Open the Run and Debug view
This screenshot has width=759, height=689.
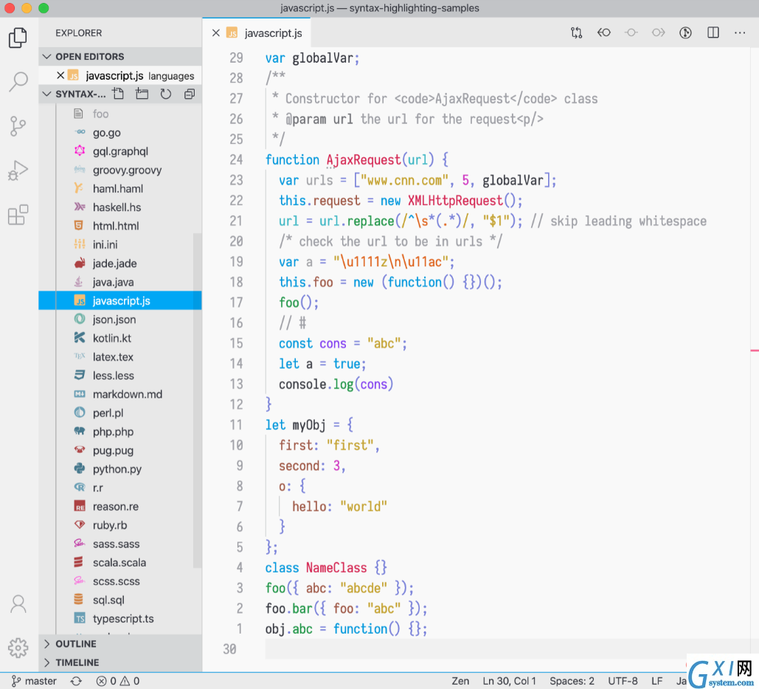18,170
